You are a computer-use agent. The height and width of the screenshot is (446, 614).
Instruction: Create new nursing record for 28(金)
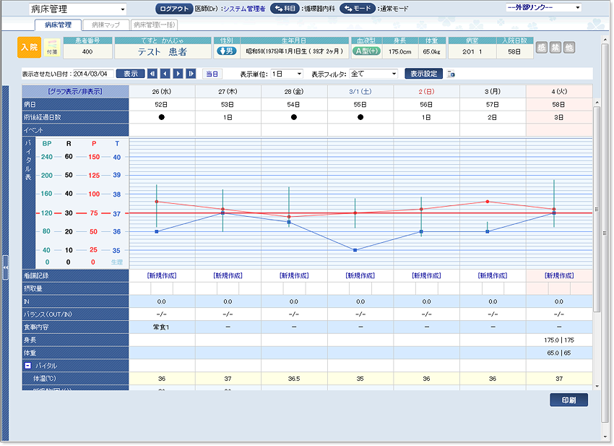[294, 275]
